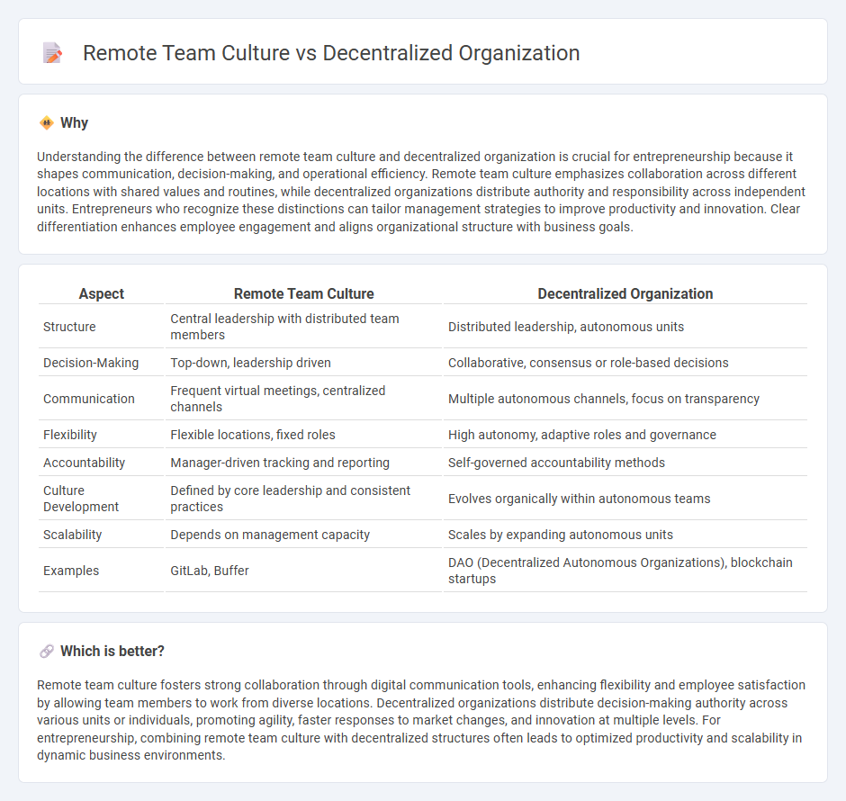Click the Remote Team Culture column header
Screen dimensions: 846x801
(x=304, y=293)
